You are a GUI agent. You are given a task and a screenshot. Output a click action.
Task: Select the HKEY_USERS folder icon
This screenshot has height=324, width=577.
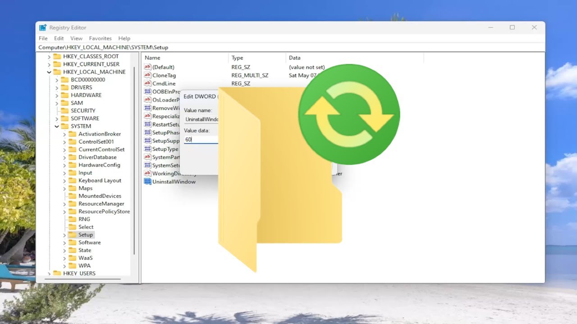click(57, 273)
